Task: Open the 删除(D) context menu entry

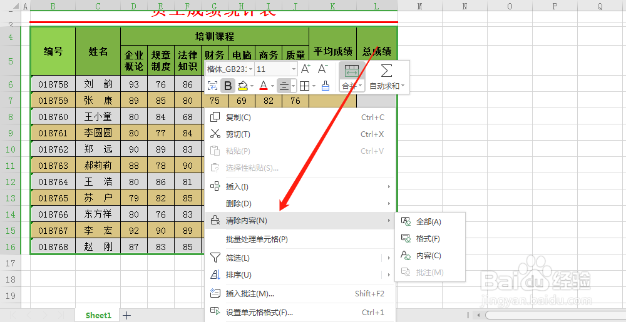Action: click(x=300, y=204)
